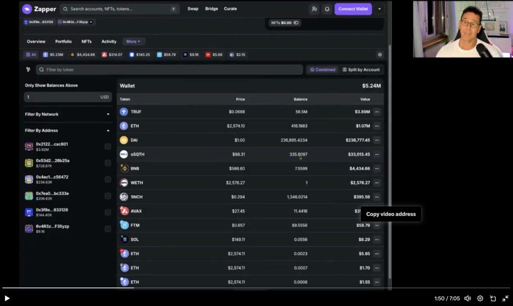The width and height of the screenshot is (513, 306).
Task: Click the 1INCH token icon
Action: click(x=124, y=197)
